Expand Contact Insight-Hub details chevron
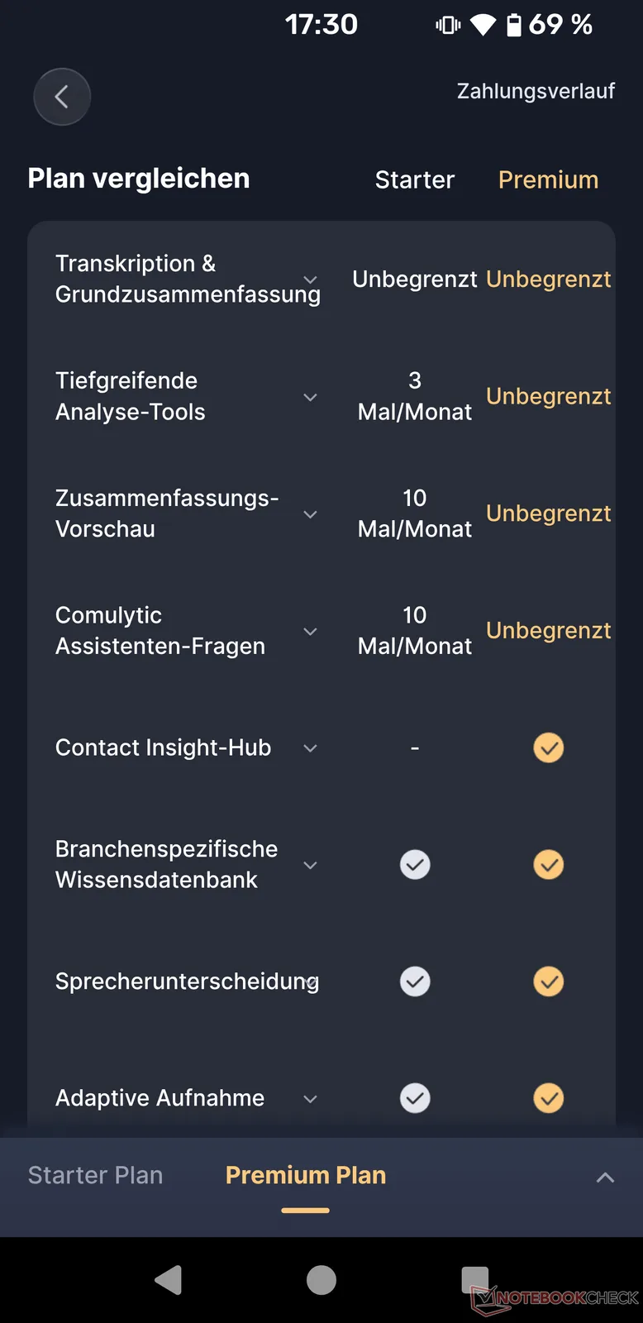Viewport: 643px width, 1323px height. tap(311, 748)
